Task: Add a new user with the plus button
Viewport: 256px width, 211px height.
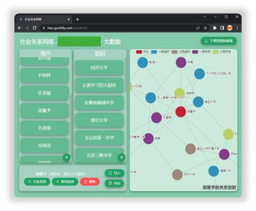Action: [x=66, y=157]
